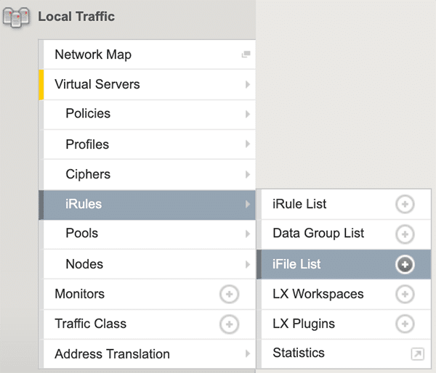Click the Local Traffic servers icon
The height and width of the screenshot is (373, 436).
[x=17, y=17]
